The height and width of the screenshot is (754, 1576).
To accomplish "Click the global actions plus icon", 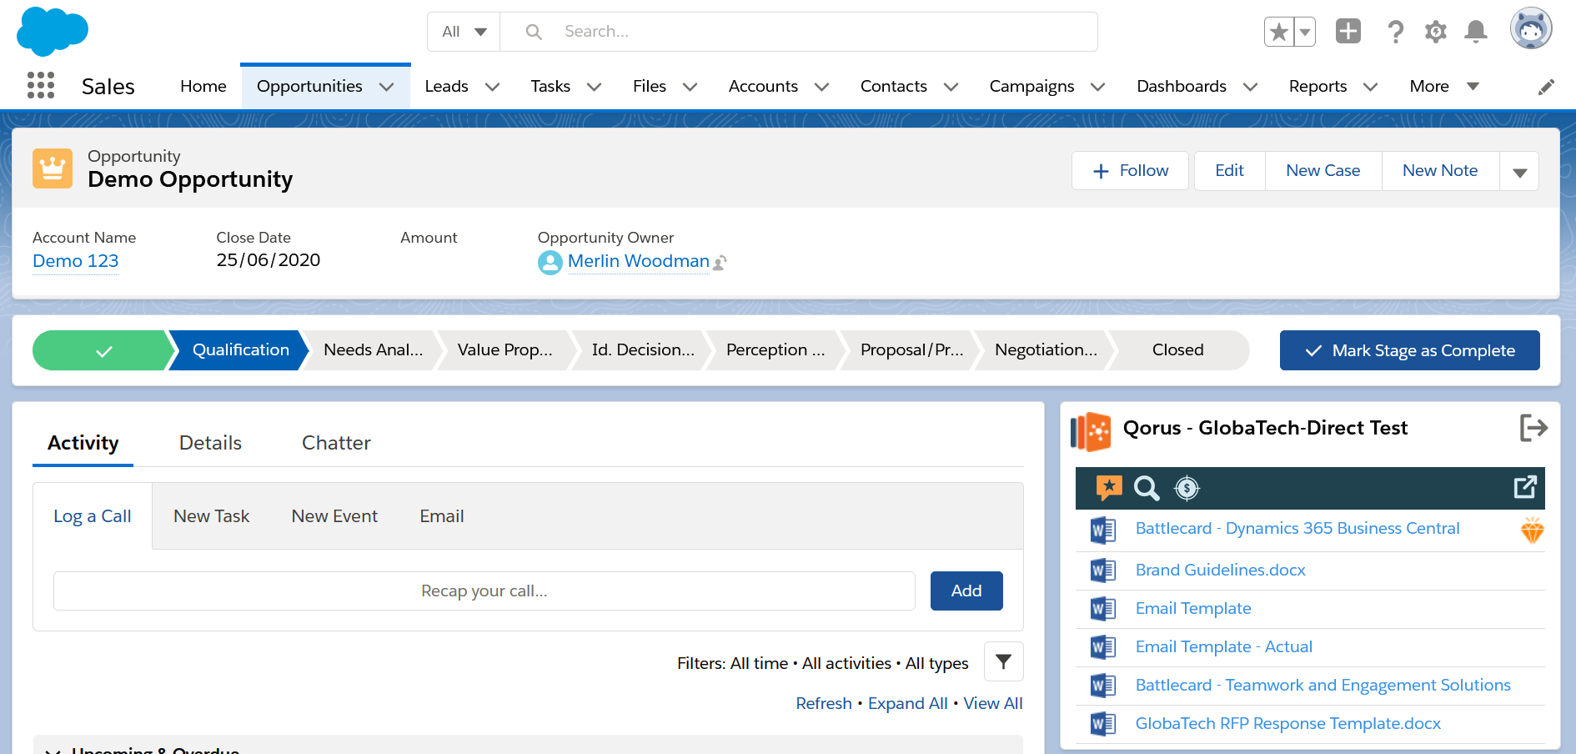I will [x=1348, y=32].
